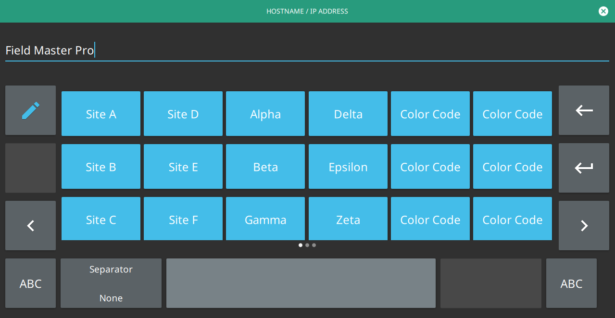615x318 pixels.
Task: Close the Hostname / IP Address dialog
Action: pyautogui.click(x=603, y=11)
